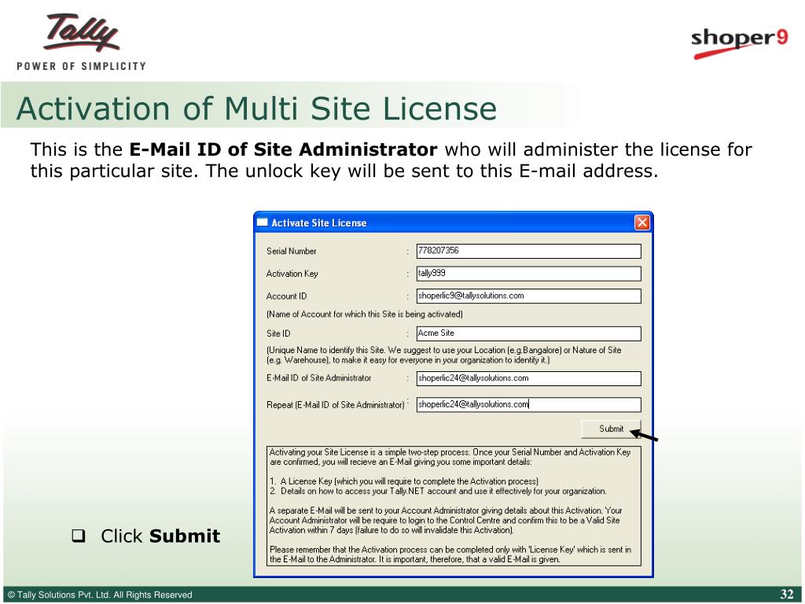Screen dimensions: 805x604
Task: Click the 'Activation of Multi Site License' heading
Action: coord(257,109)
